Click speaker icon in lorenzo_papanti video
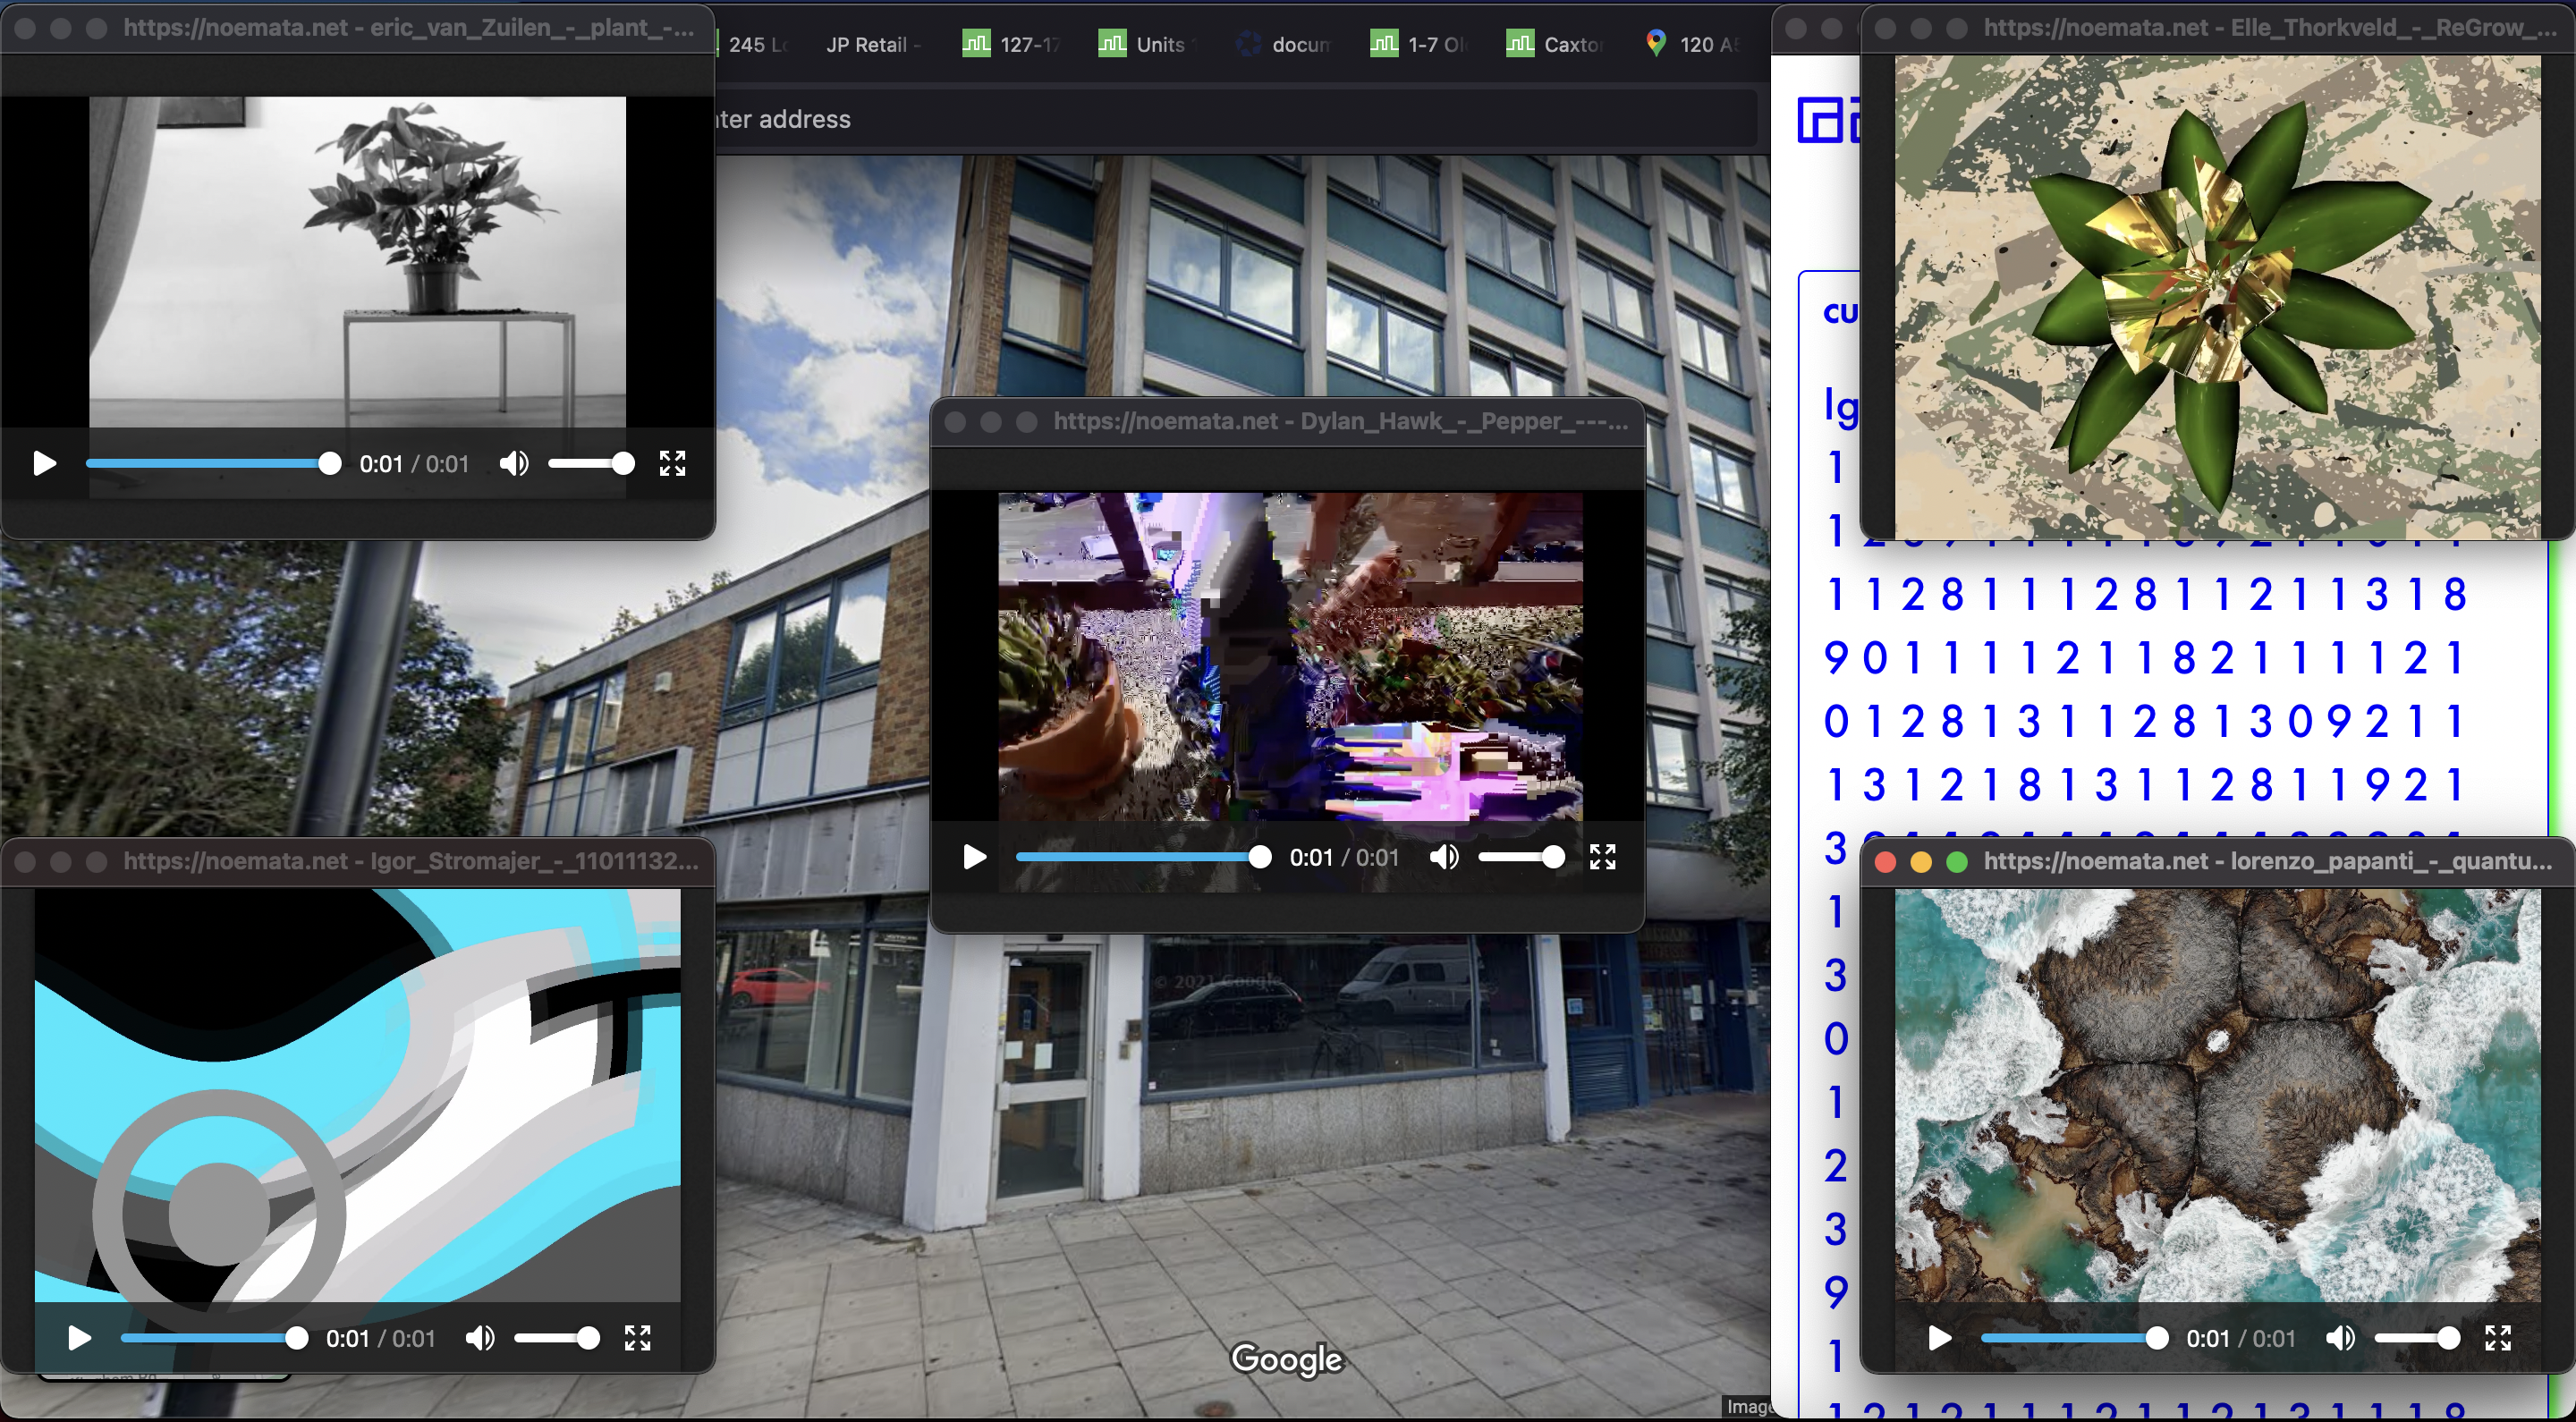 tap(2340, 1338)
